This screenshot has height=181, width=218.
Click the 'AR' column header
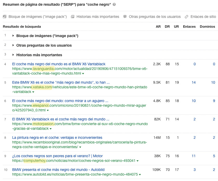click(158, 26)
